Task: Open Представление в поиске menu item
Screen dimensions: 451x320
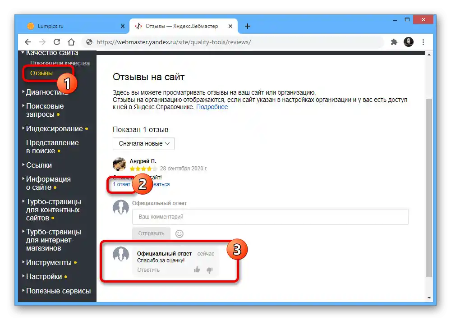Action: [x=52, y=146]
